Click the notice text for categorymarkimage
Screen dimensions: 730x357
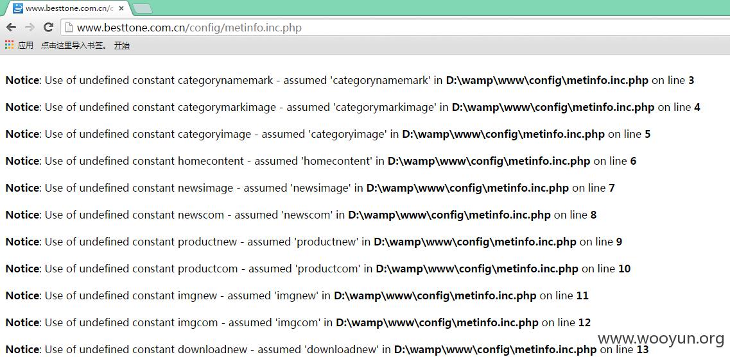coord(353,108)
